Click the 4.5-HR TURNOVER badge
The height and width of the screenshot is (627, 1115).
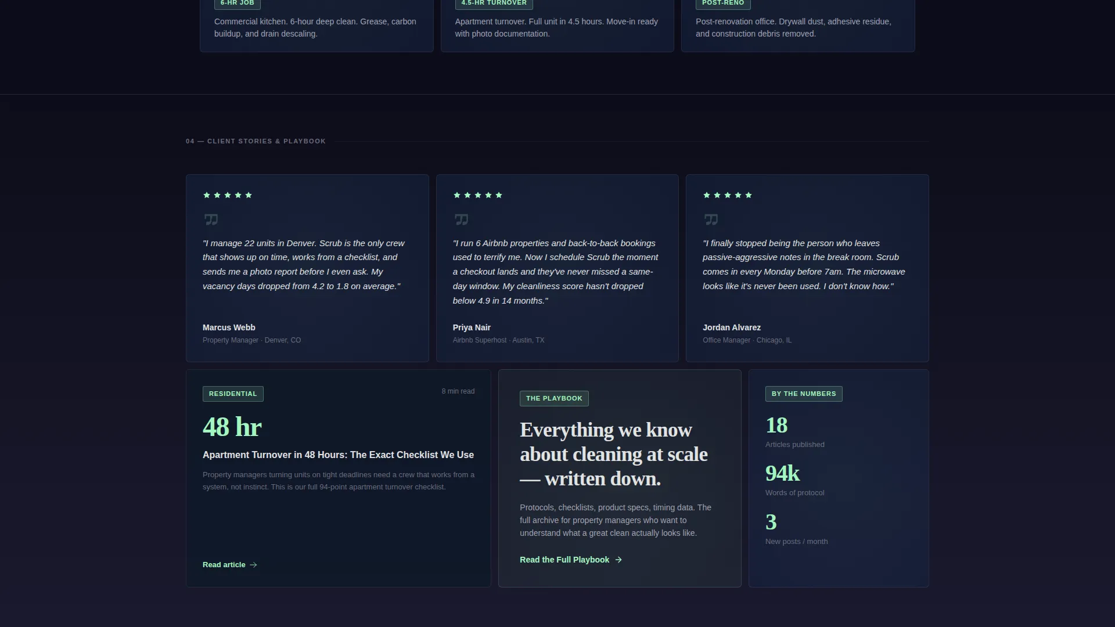(494, 3)
